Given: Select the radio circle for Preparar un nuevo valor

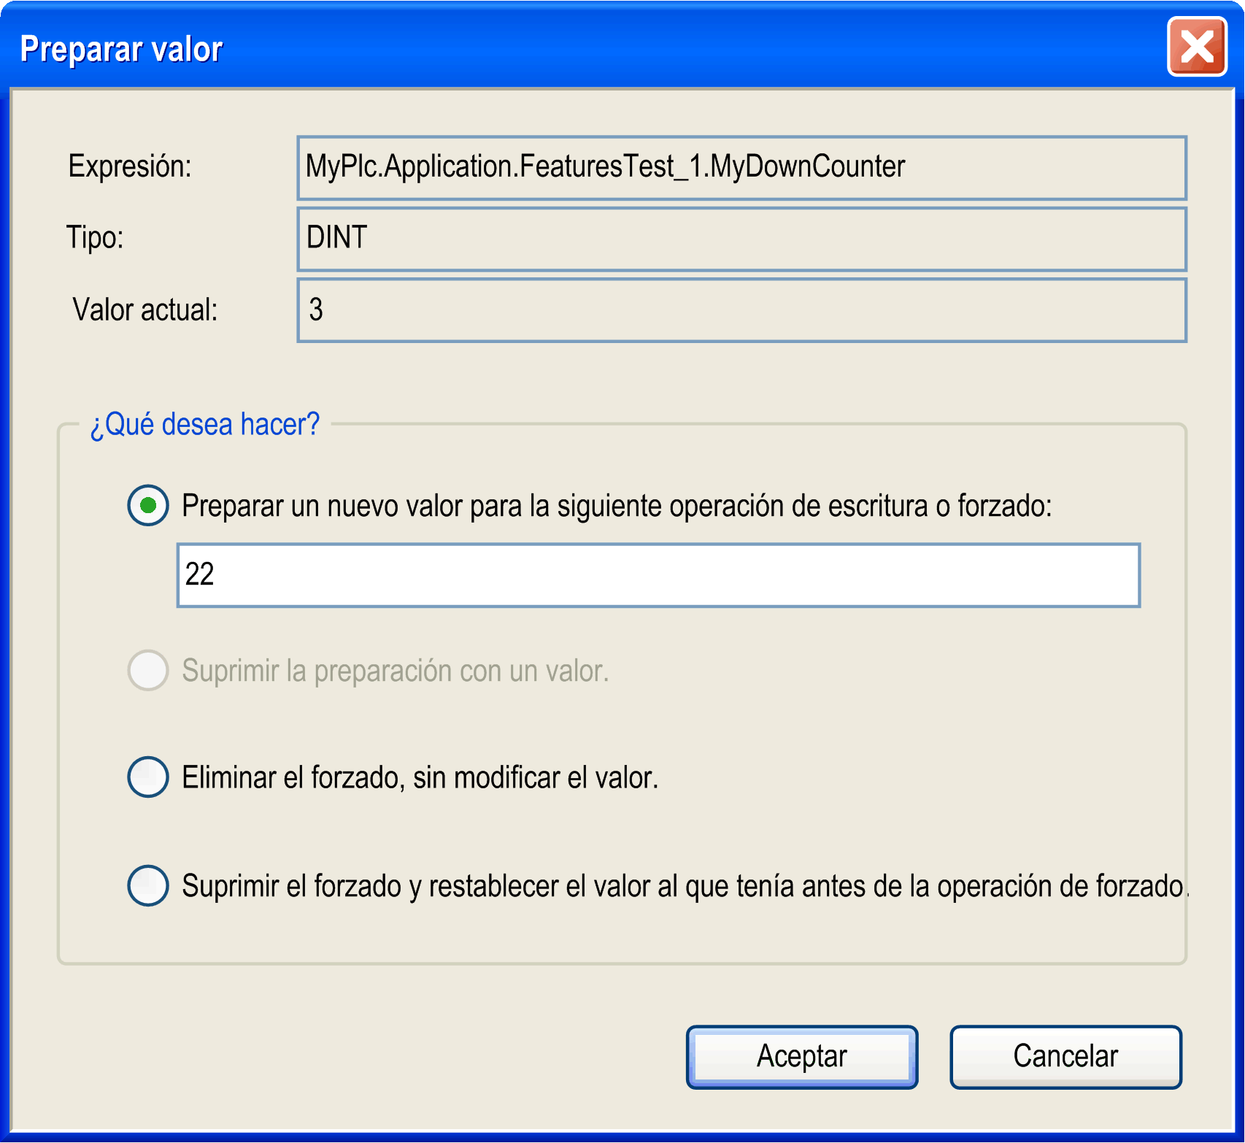Looking at the screenshot, I should tap(148, 505).
